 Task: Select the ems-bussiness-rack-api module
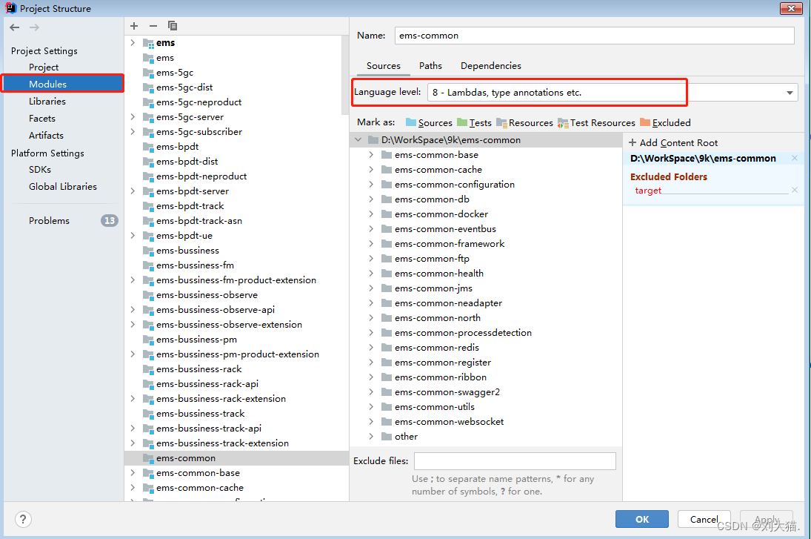click(x=207, y=384)
